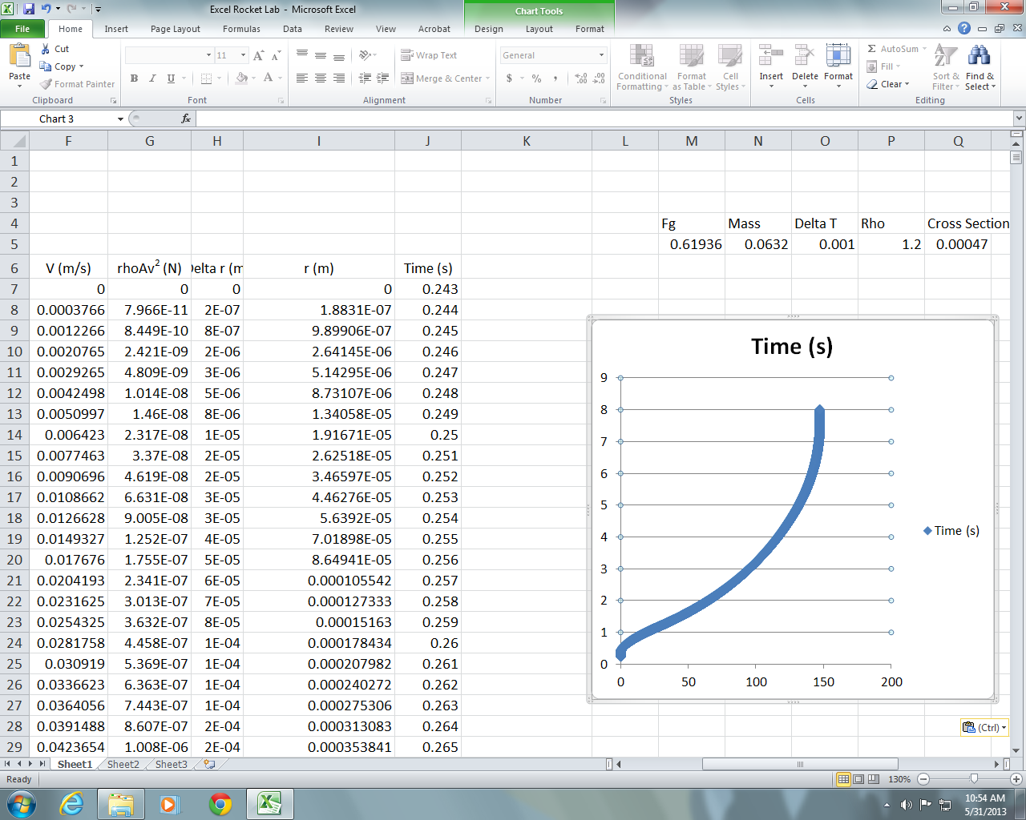Open the Sort & Filter dropdown
The height and width of the screenshot is (820, 1026).
click(946, 68)
